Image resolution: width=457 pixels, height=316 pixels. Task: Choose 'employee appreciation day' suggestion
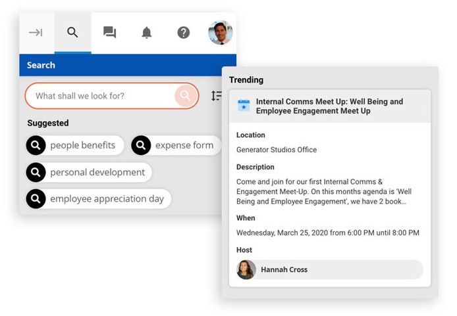pyautogui.click(x=107, y=198)
